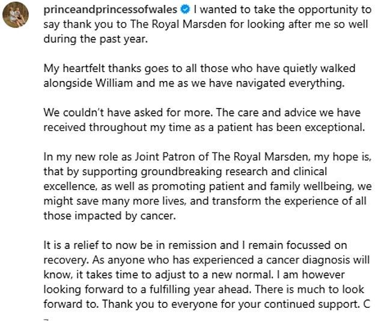Click 'Joint Patron of The Royal Marsden' text
Viewport: 381px width, 321px height.
tap(222, 157)
